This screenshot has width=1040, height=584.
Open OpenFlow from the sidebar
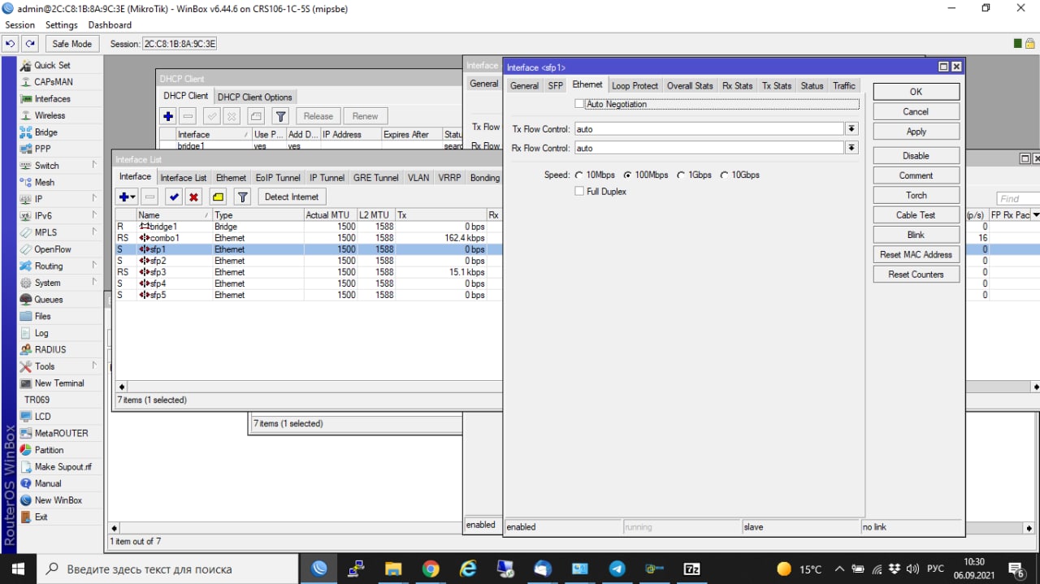coord(53,249)
